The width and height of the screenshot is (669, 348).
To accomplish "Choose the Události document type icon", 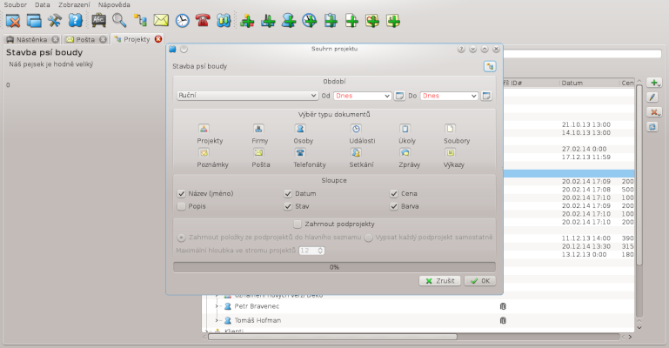I will pos(356,129).
